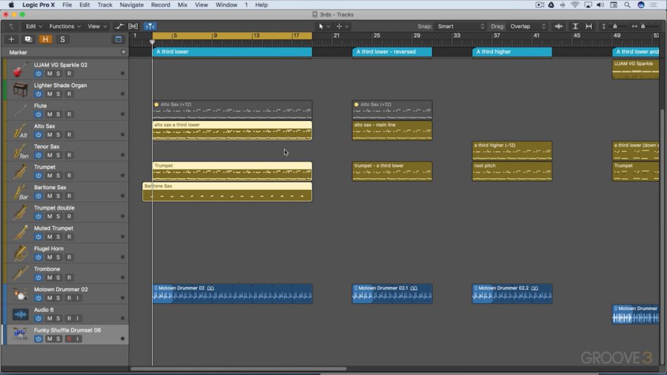Click the Flugel Horn instrument icon

tap(20, 253)
